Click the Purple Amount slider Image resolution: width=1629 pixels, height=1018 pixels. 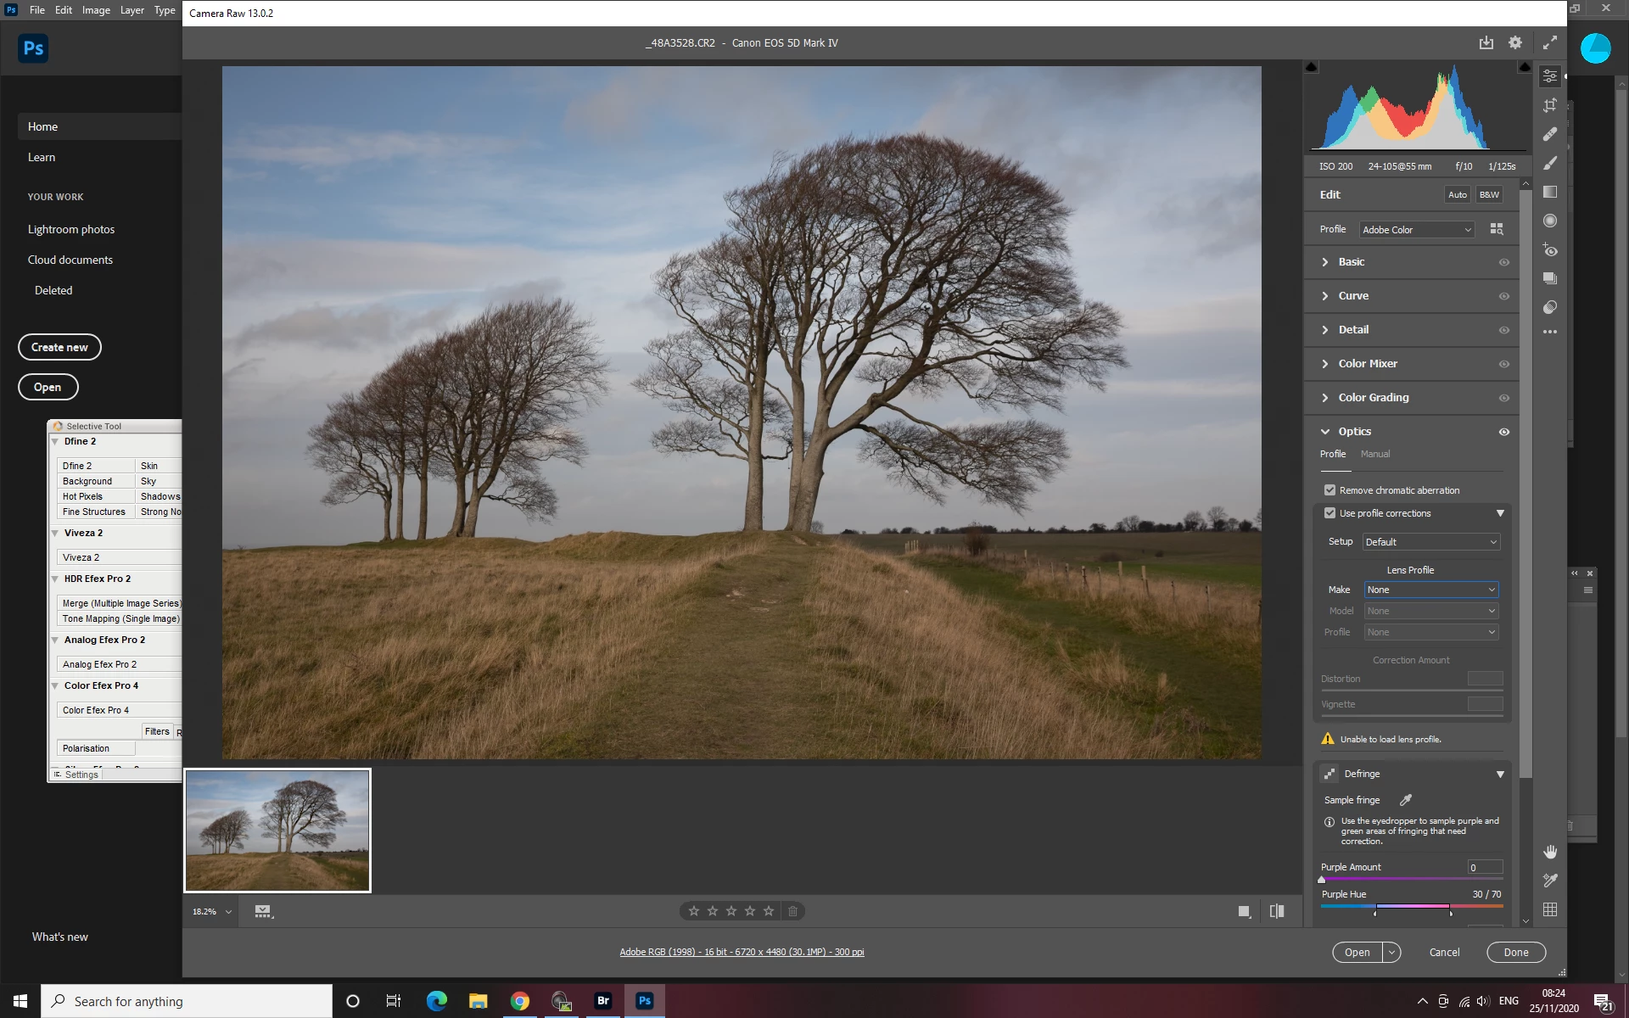click(1411, 880)
